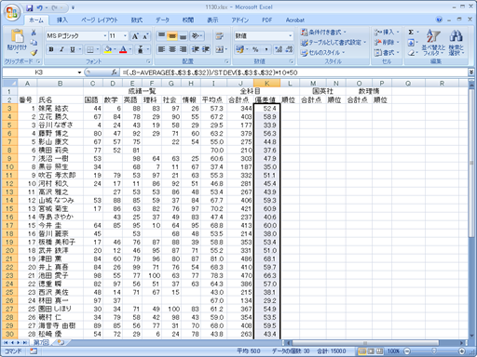
Task: Expand the font color dropdown arrow
Action: coord(130,49)
